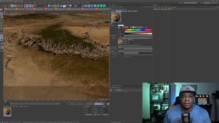219x123 pixels.
Task: Click Apply button in coordinates panel
Action: [105, 114]
